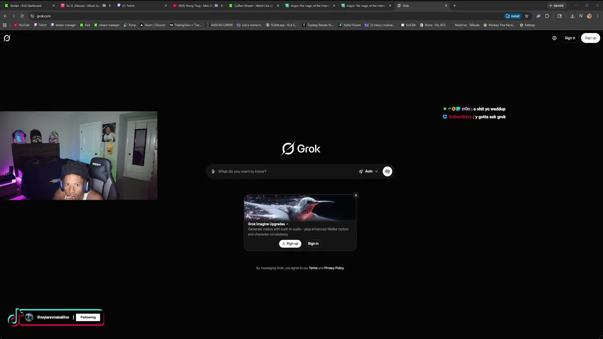
Task: Open Grok settings gear icon
Action: [554, 38]
